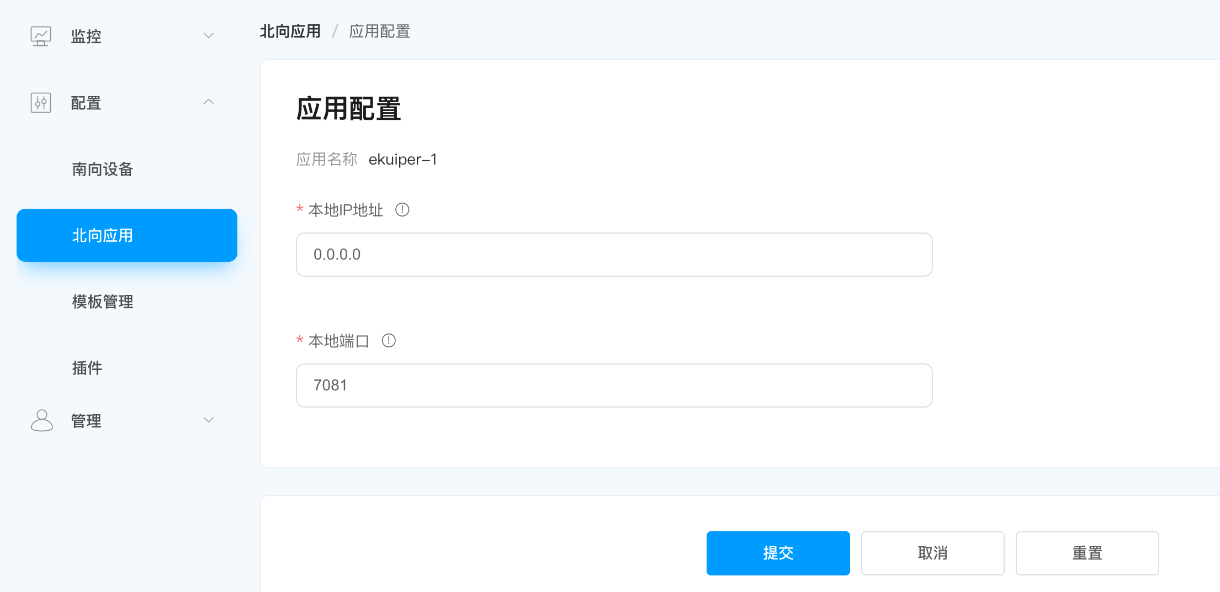Go to 插件 sidebar item
The height and width of the screenshot is (592, 1220).
click(87, 368)
